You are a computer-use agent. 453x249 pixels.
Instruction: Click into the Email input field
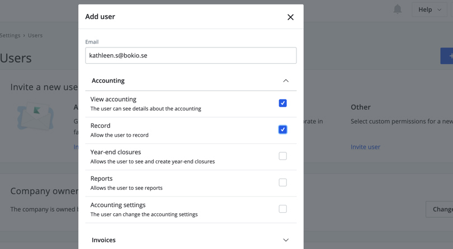coord(191,55)
